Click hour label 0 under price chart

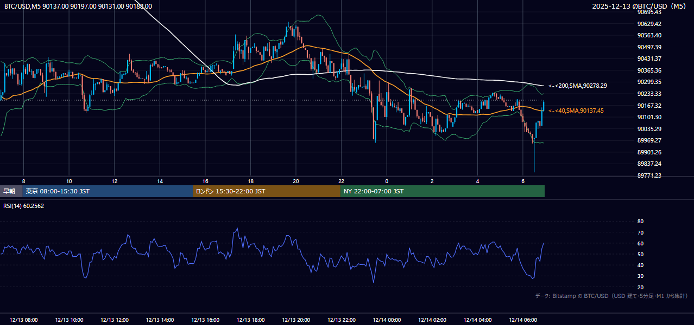coord(387,181)
